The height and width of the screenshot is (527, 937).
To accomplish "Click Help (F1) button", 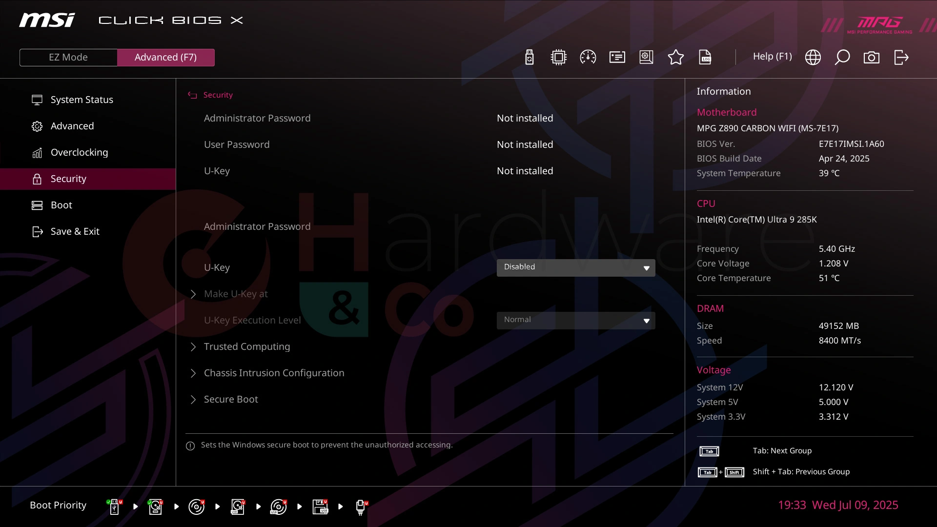I will tap(772, 57).
